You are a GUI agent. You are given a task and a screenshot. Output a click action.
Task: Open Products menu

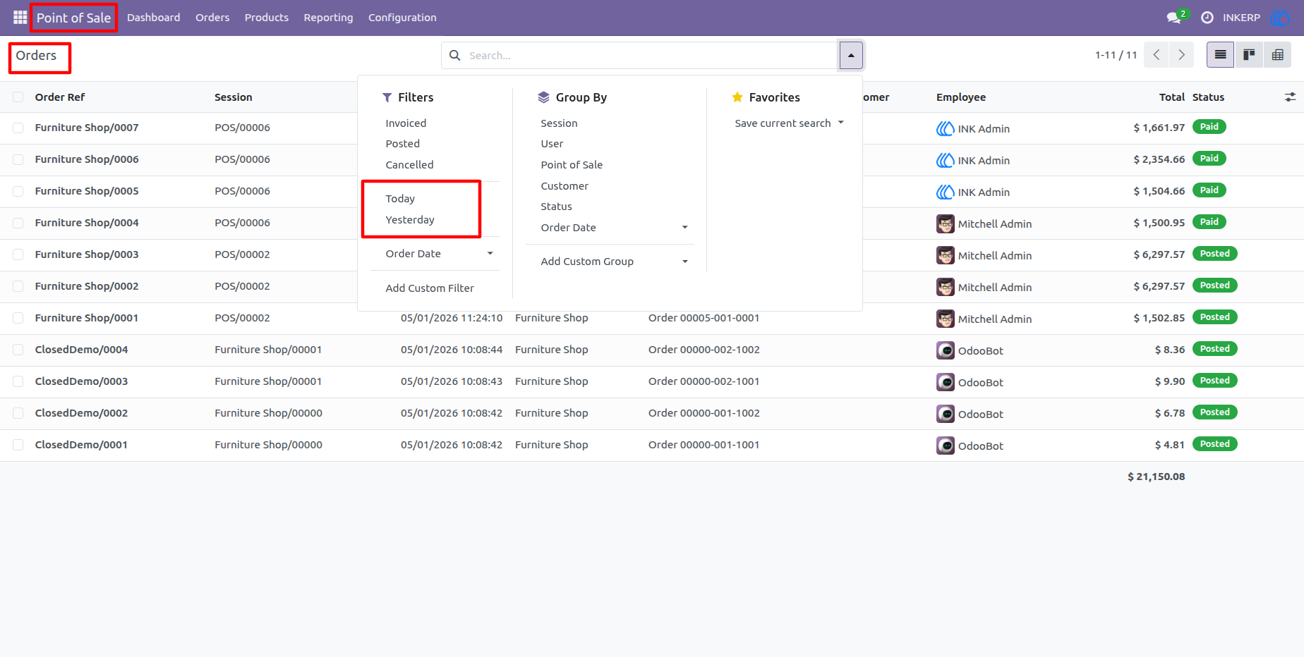[x=267, y=18]
